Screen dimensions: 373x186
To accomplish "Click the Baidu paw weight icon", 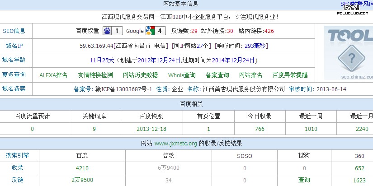I will coord(108,31).
